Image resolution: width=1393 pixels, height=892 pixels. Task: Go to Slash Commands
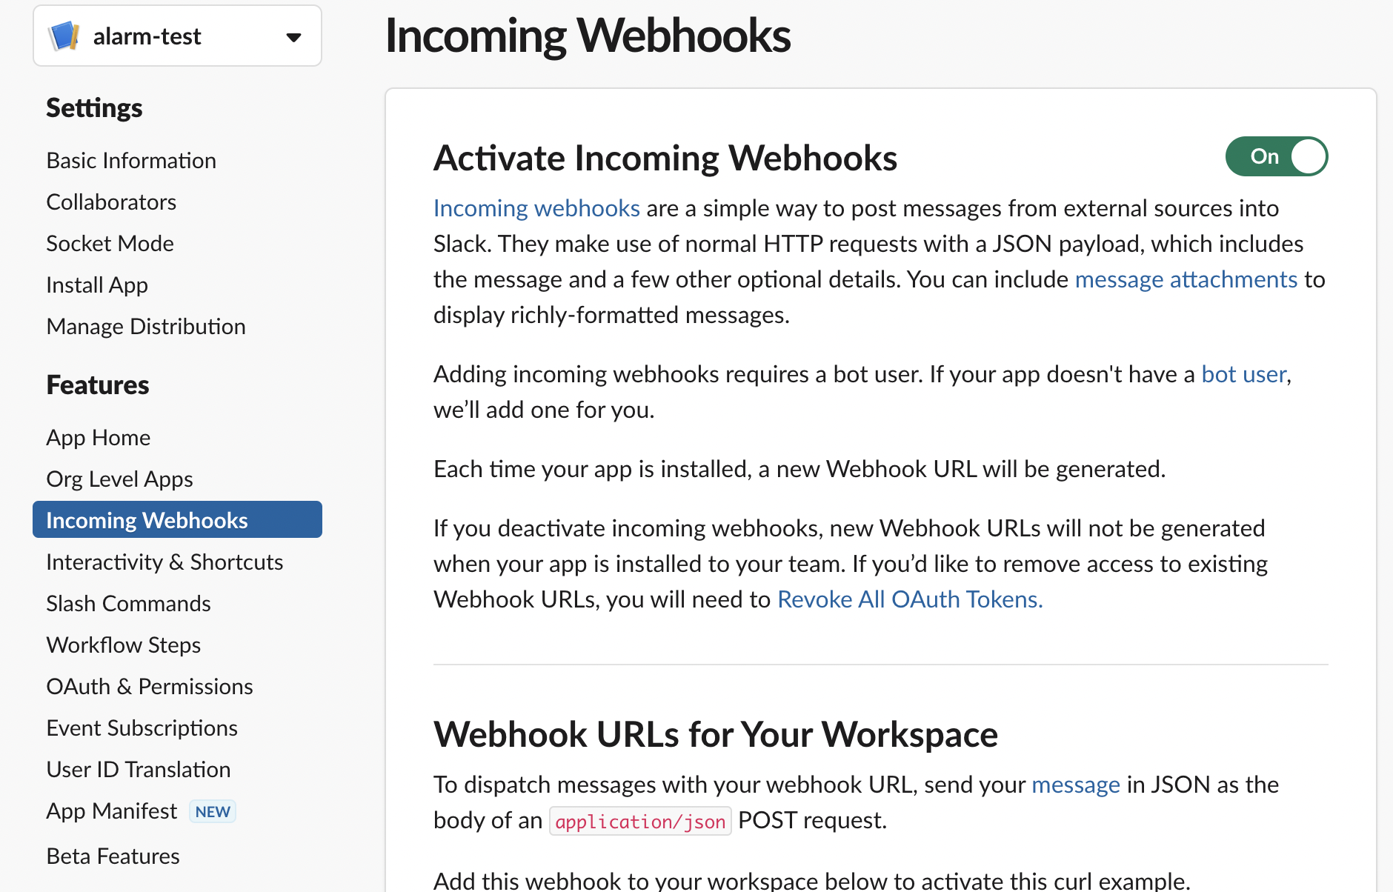tap(128, 604)
